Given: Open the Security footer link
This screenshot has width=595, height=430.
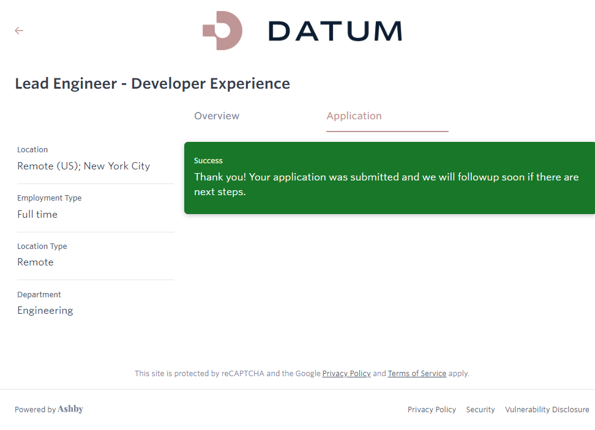Looking at the screenshot, I should [x=481, y=410].
